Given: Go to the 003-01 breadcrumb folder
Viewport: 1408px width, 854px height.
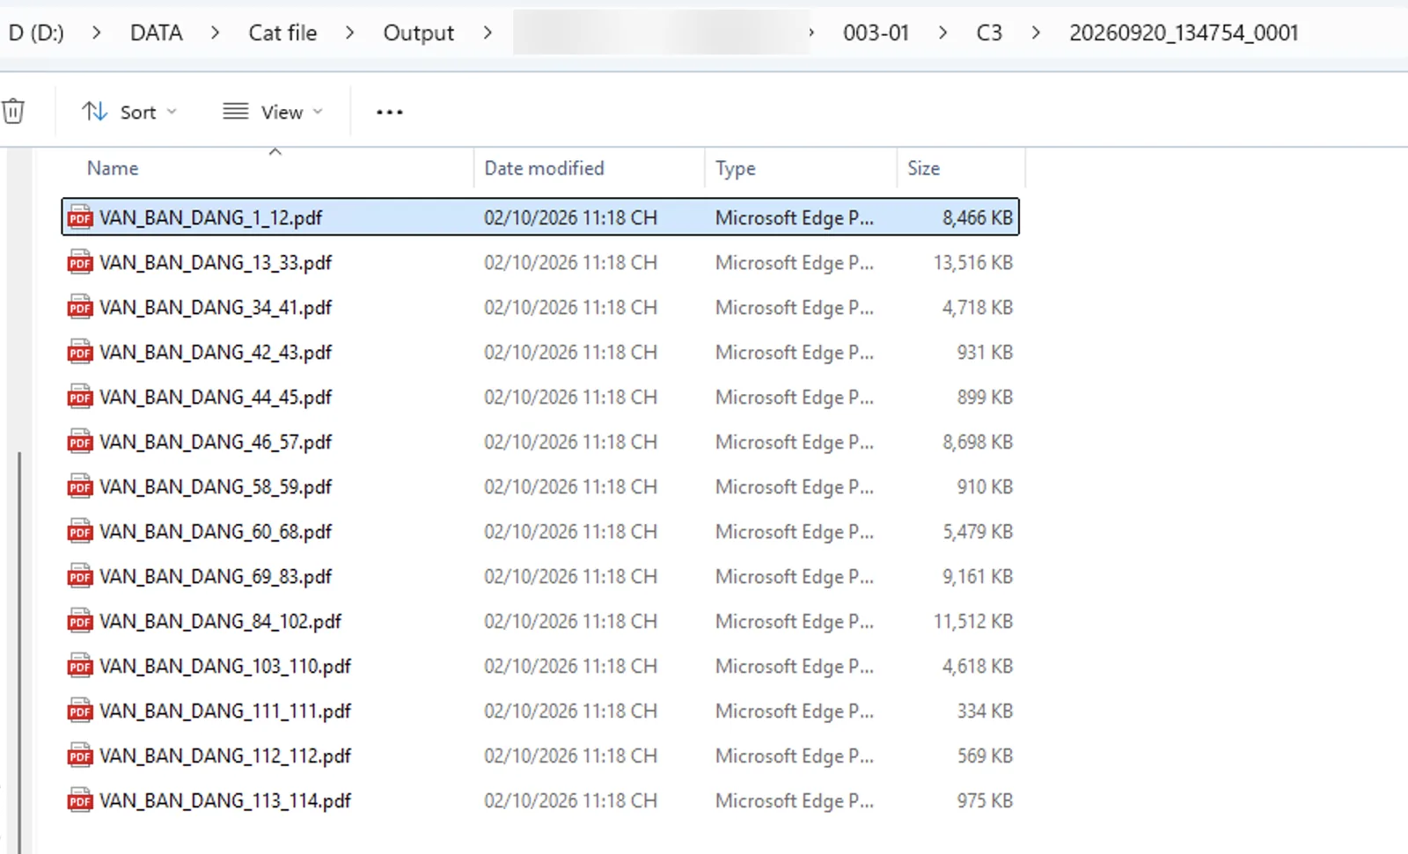Looking at the screenshot, I should (x=876, y=33).
